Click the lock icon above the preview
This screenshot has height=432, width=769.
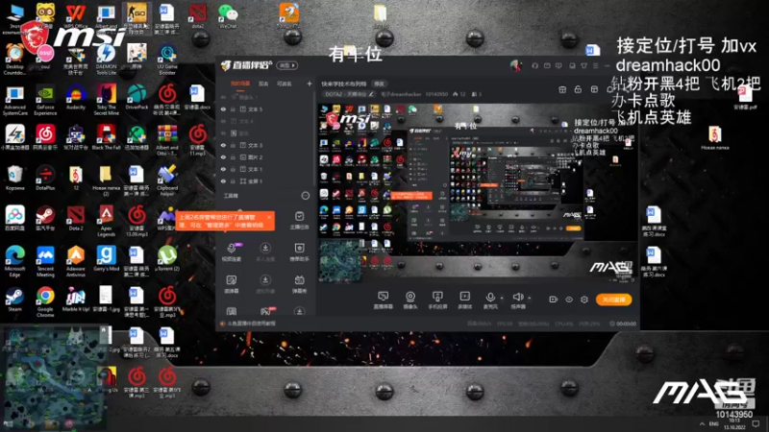coord(579,89)
